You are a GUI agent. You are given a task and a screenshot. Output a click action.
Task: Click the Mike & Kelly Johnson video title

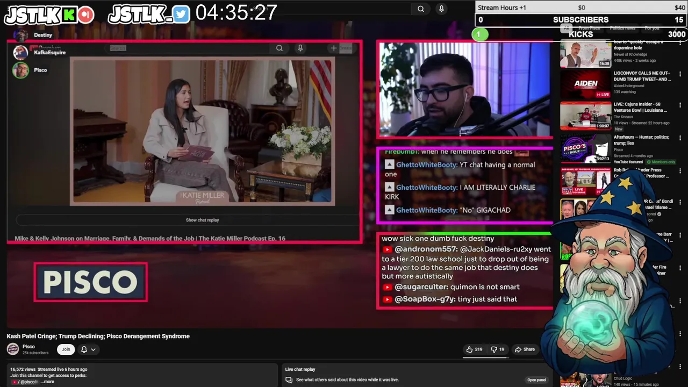(150, 238)
